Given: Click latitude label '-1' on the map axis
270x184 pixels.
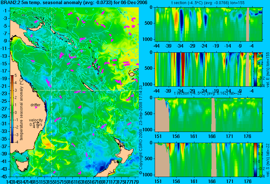Looking at the screenshot, I should point(5,11).
